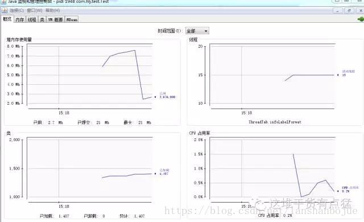Click the 已提交 21 Mb heap value
This screenshot has height=222, width=364.
(93, 122)
